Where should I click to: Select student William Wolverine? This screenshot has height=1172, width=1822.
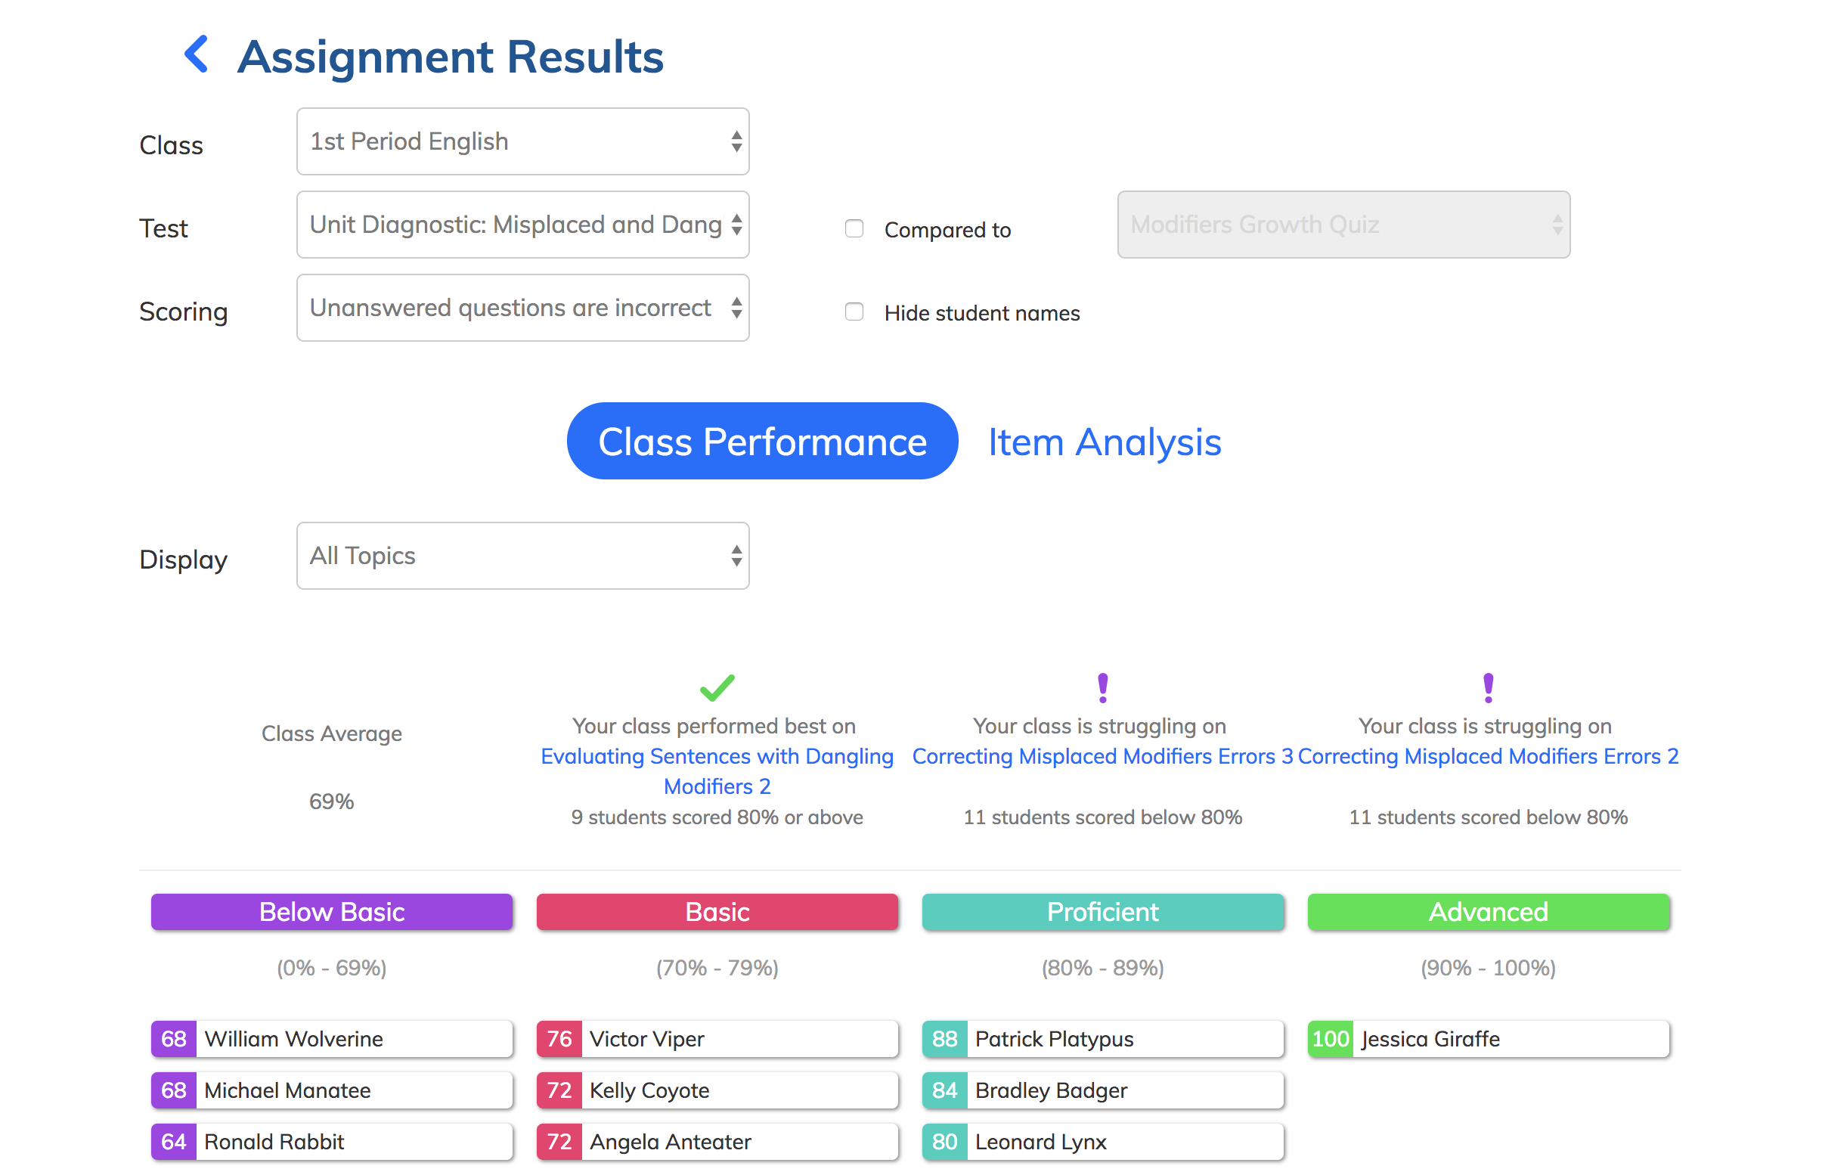point(332,1039)
